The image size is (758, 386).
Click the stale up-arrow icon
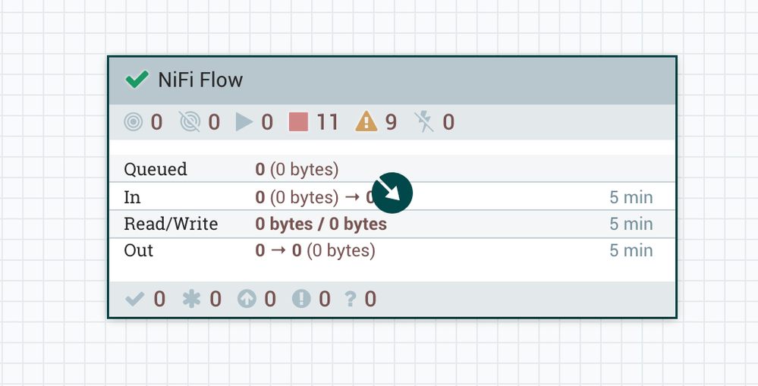(247, 300)
